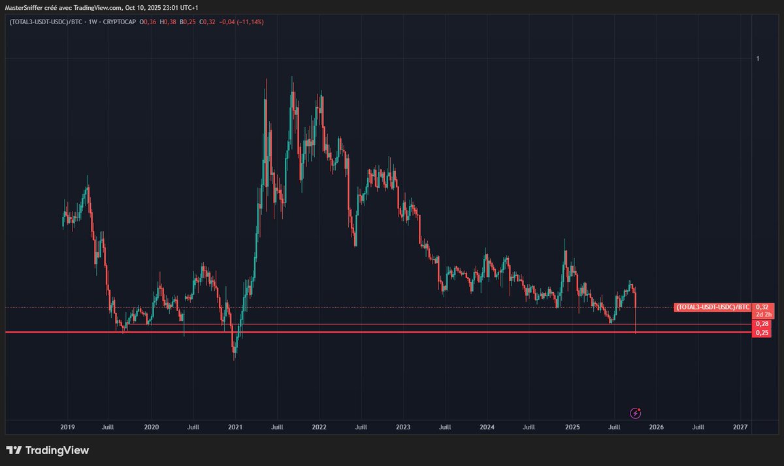The height and width of the screenshot is (466, 784).
Task: Click the 2024 label on time axis
Action: pos(487,426)
